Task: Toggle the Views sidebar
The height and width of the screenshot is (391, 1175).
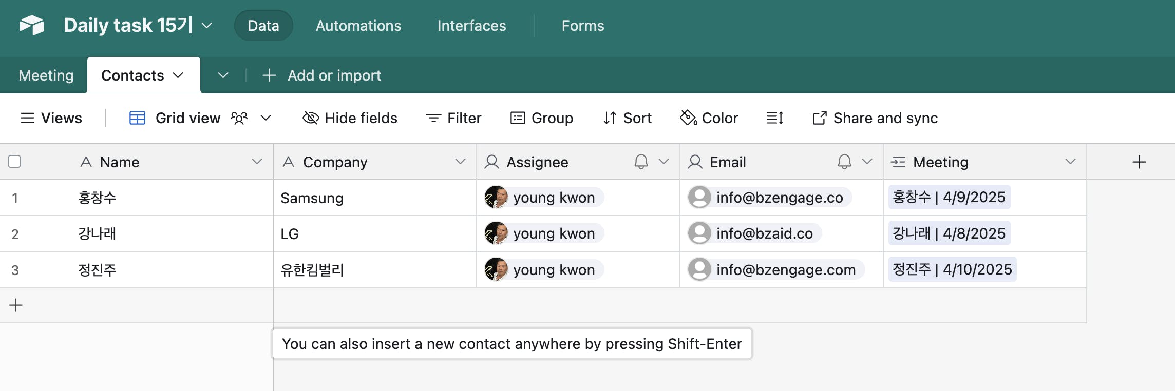Action: click(51, 118)
